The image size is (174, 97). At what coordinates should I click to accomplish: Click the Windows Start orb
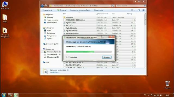coord(4,95)
